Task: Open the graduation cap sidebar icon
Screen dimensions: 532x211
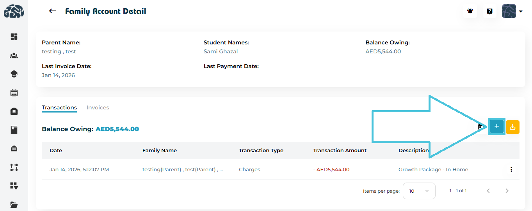Action: [x=14, y=74]
